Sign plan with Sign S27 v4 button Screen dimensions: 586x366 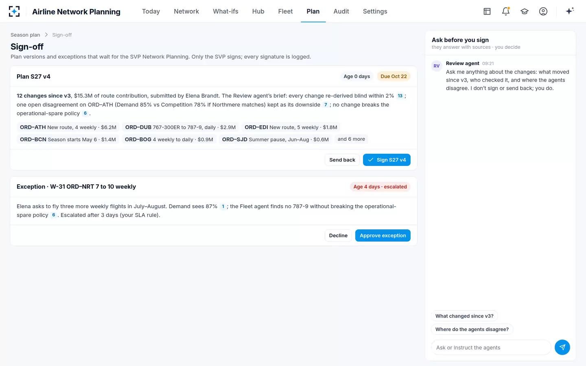[x=387, y=160]
